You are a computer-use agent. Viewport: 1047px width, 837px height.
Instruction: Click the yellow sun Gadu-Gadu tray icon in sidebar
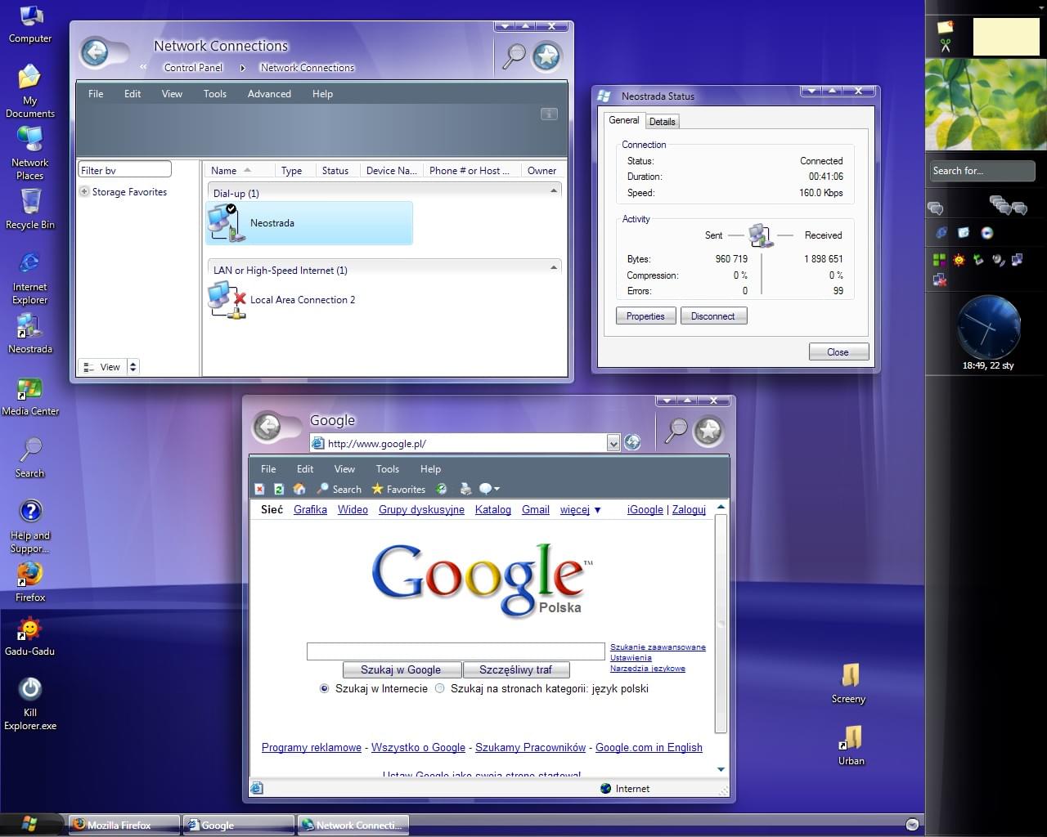coord(959,260)
